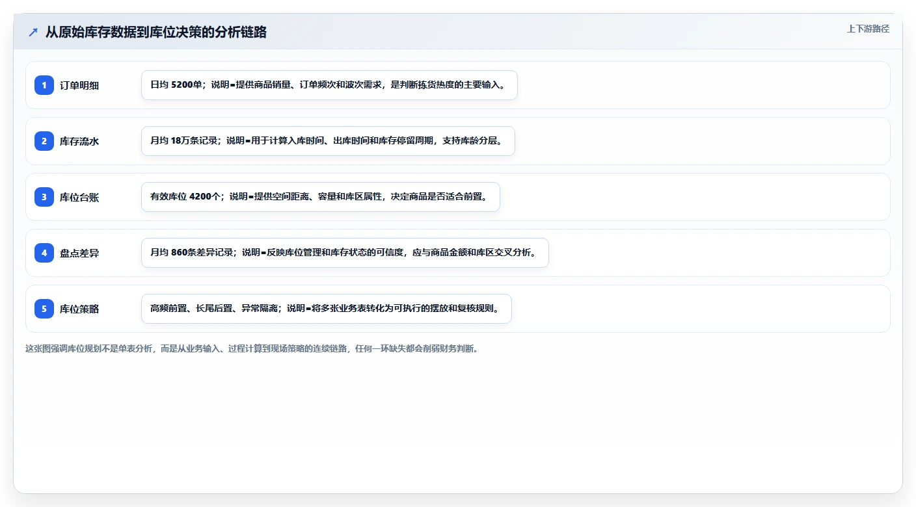Select step number 5 badge
Screen dimensions: 916x507
(44, 309)
